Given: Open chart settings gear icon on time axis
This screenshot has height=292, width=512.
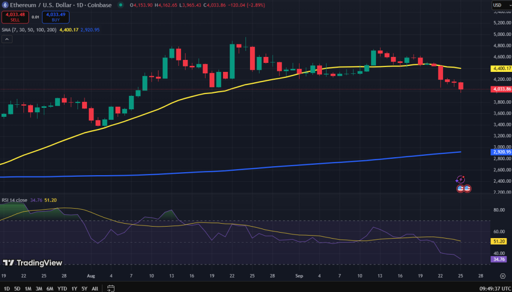Looking at the screenshot, I should click(x=502, y=276).
